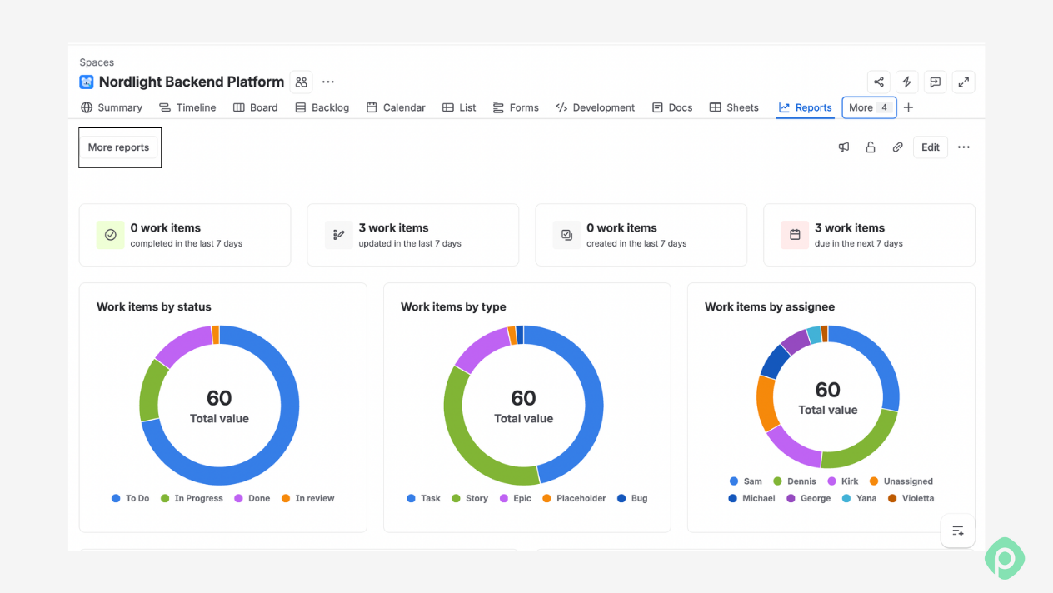Click the feedback message icon in the header
Screen dimensions: 1053x593
point(936,82)
